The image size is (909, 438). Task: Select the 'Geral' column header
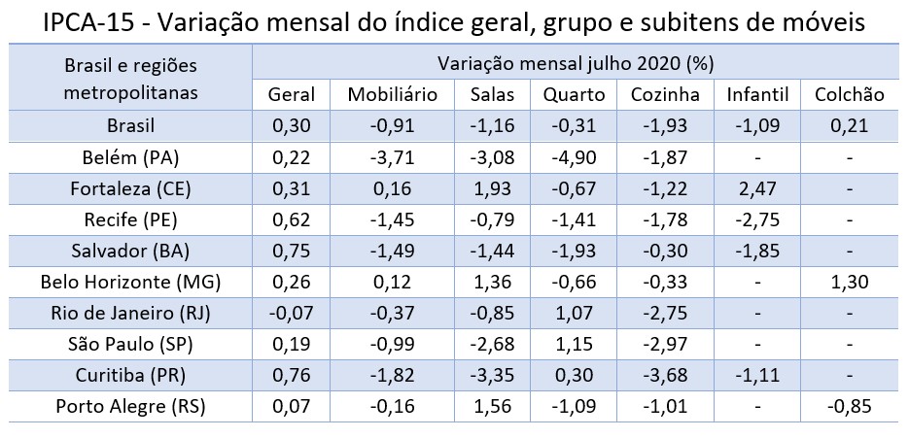[x=291, y=94]
